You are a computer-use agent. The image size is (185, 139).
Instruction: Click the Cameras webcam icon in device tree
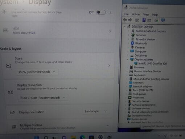[x=132, y=47]
